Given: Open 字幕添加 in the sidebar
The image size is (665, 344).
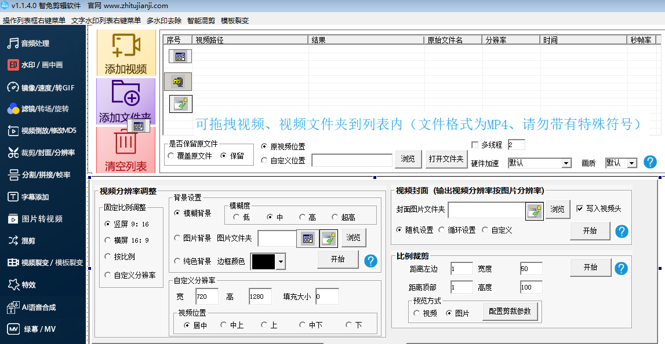Looking at the screenshot, I should click(35, 197).
